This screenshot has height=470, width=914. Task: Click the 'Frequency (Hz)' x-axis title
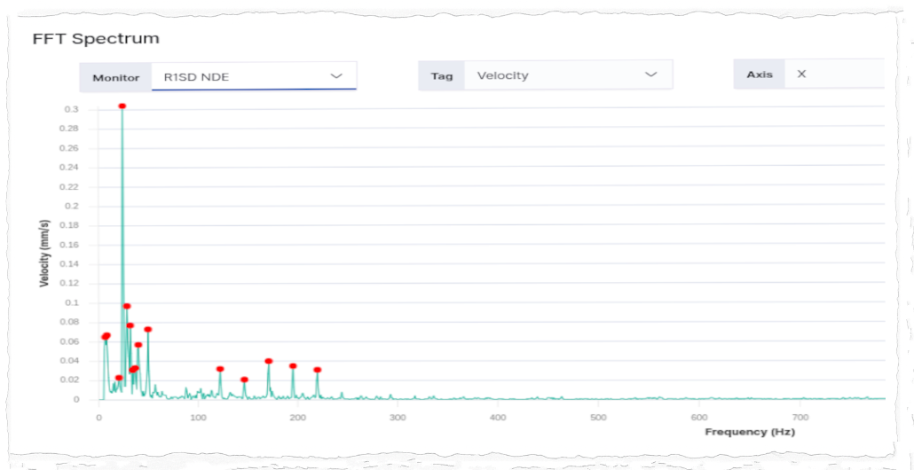pyautogui.click(x=750, y=432)
